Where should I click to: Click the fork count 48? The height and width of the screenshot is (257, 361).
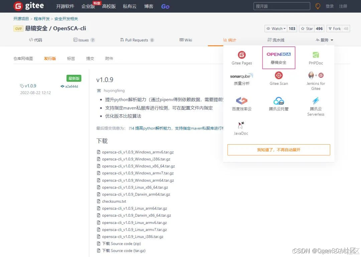coord(346,28)
